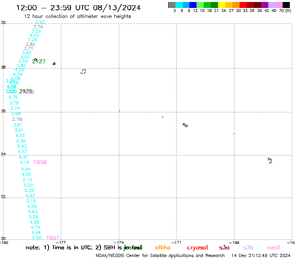Click the wave height value 5.10
Viewport: 295px width, 259px height.
point(28,180)
